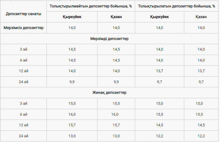Image resolution: width=220 pixels, height=142 pixels.
Task: Click the 13,7 value in last column
Action: pyautogui.click(x=201, y=71)
